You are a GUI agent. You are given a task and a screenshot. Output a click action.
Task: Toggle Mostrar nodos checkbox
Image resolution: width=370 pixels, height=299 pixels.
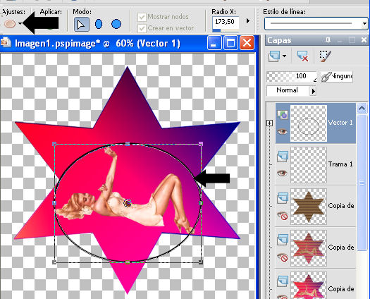click(x=142, y=17)
